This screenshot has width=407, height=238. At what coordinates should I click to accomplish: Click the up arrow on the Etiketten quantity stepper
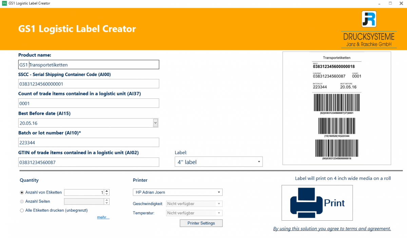click(107, 190)
